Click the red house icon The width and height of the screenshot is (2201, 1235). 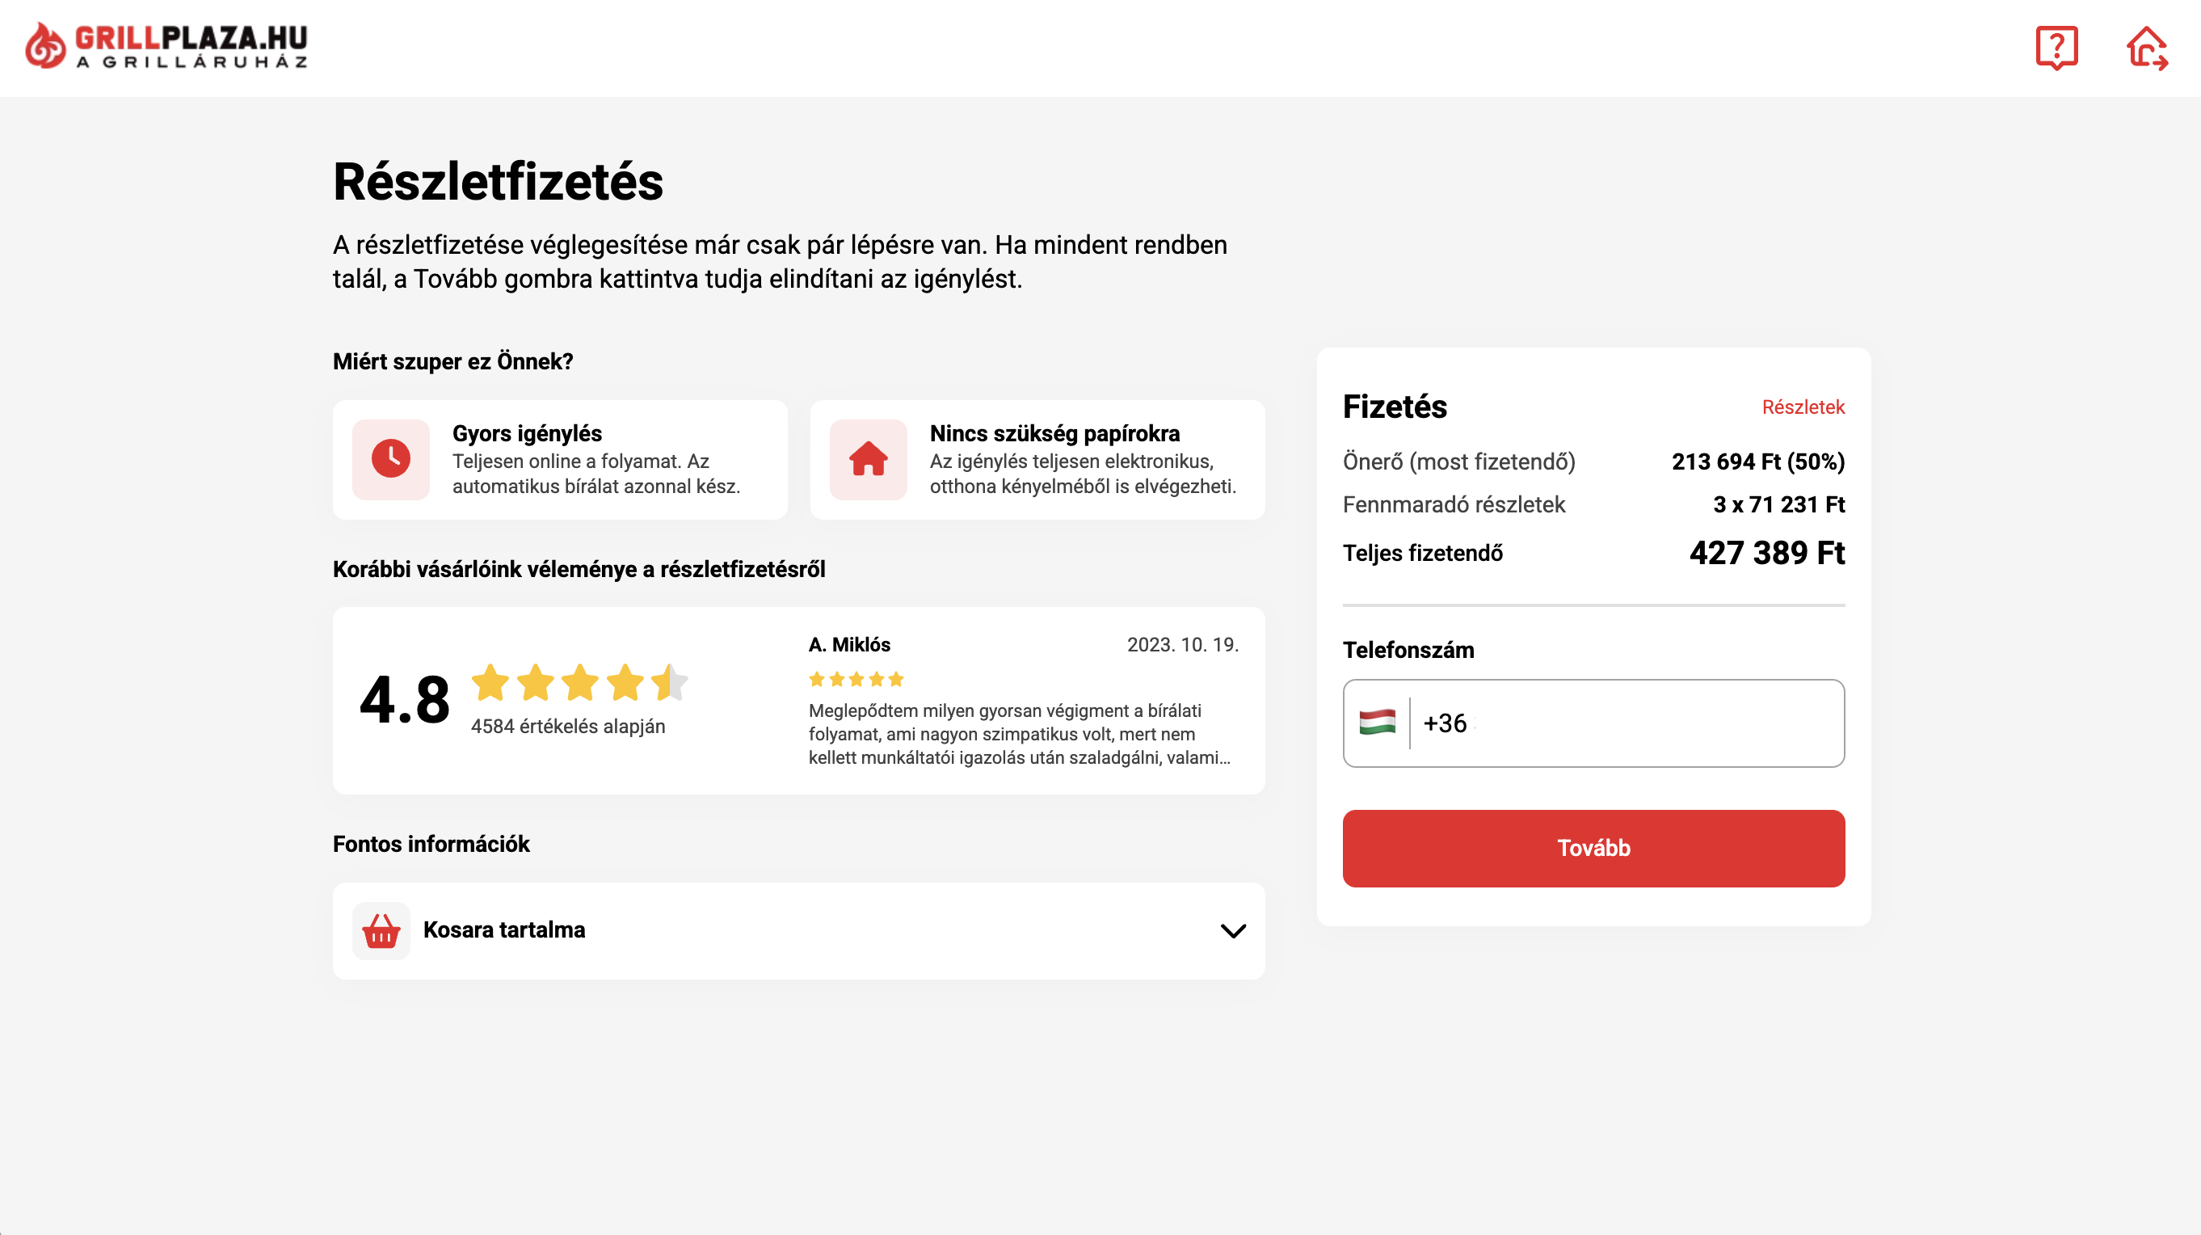[x=867, y=459]
